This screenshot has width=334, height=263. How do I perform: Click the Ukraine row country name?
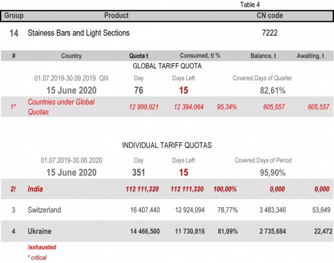tap(39, 231)
